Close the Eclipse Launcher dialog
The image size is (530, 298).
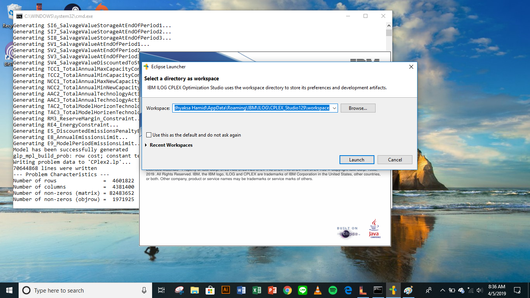click(411, 67)
